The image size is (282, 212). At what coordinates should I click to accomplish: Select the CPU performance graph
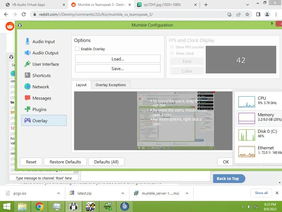click(x=246, y=102)
